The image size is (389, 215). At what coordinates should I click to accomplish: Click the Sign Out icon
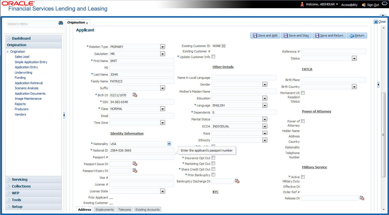click(364, 5)
